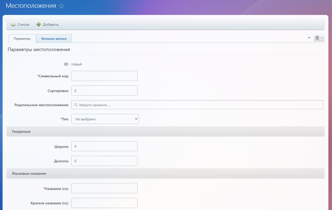Focus the Название (ru) text field
332x210 pixels.
click(x=104, y=188)
